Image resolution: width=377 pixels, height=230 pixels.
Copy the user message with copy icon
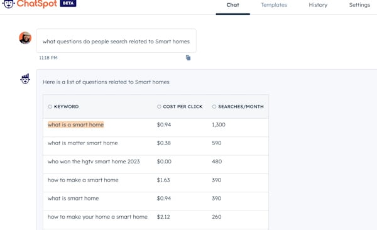(x=188, y=58)
